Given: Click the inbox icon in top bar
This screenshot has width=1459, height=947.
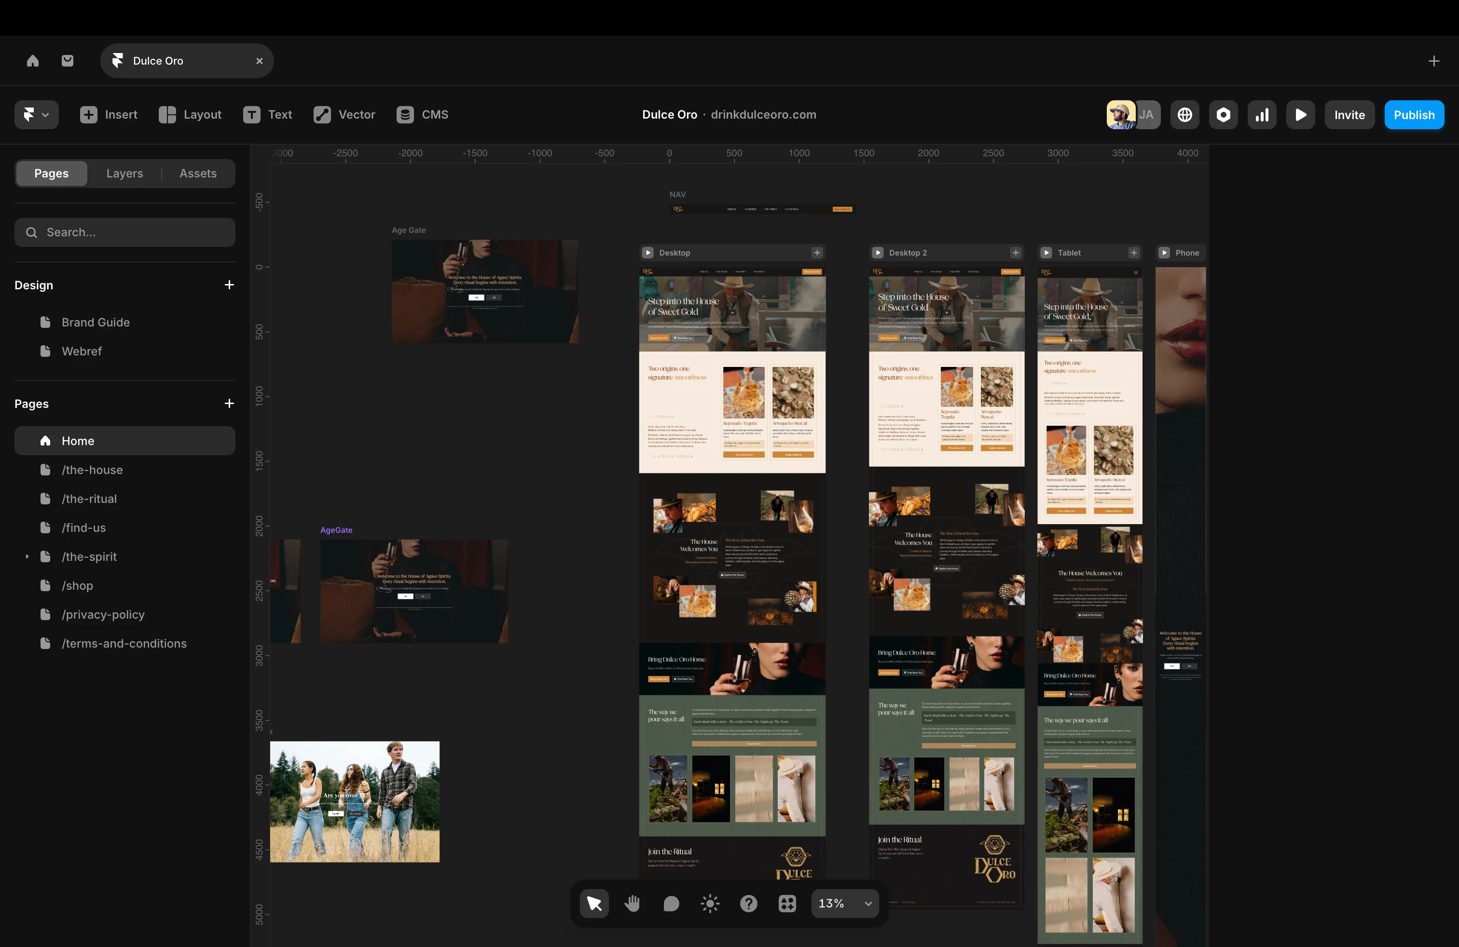Looking at the screenshot, I should [x=68, y=61].
